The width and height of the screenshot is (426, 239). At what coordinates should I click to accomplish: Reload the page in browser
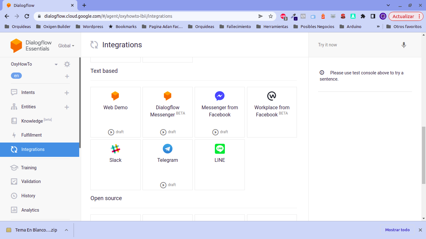(x=27, y=16)
